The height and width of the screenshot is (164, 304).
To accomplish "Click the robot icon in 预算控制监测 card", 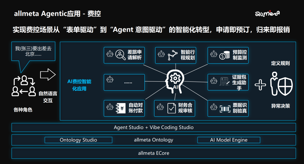I will click(214, 54).
